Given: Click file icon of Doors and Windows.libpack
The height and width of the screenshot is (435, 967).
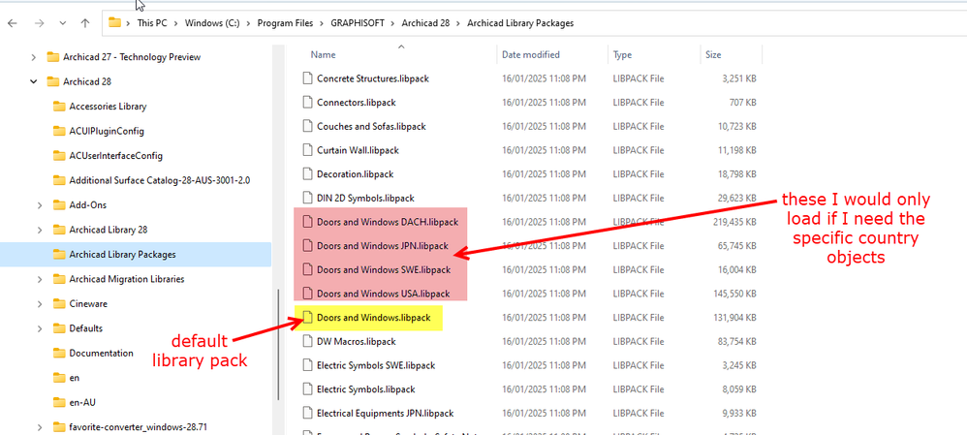Looking at the screenshot, I should click(x=307, y=318).
